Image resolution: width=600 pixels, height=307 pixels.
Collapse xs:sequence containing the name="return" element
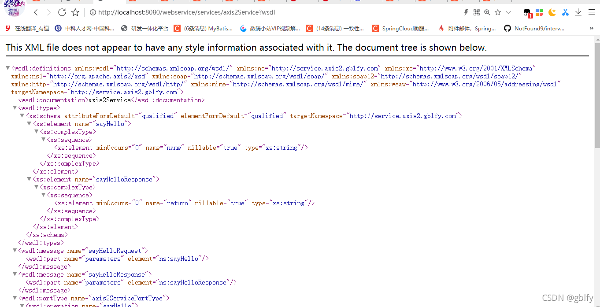(x=43, y=195)
